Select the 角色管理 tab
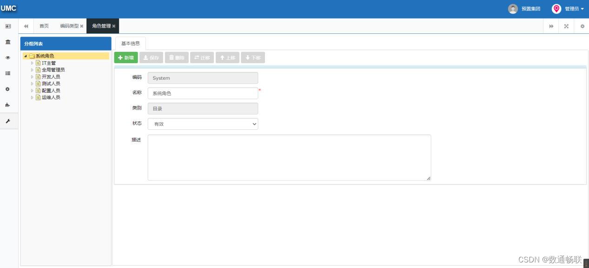Viewport: 589px width, 268px height. click(x=101, y=26)
